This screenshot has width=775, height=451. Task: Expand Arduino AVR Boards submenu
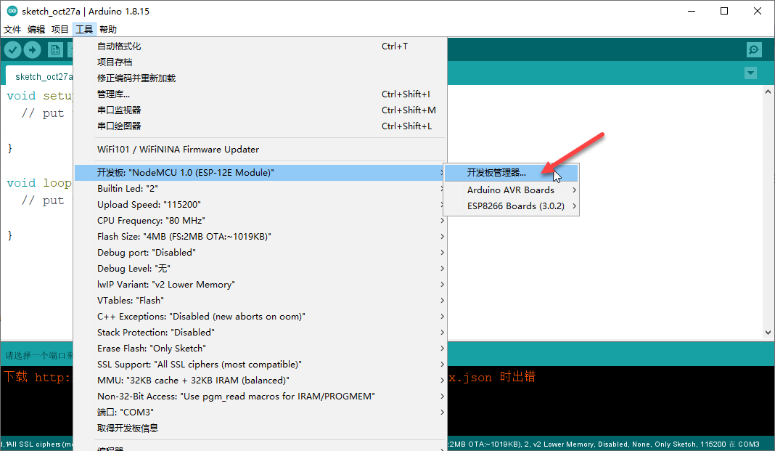coord(511,190)
